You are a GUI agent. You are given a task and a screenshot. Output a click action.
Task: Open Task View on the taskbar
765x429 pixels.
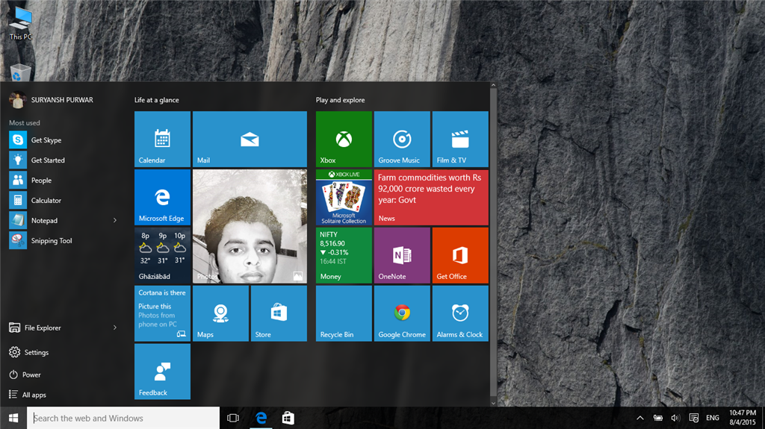[x=233, y=418]
